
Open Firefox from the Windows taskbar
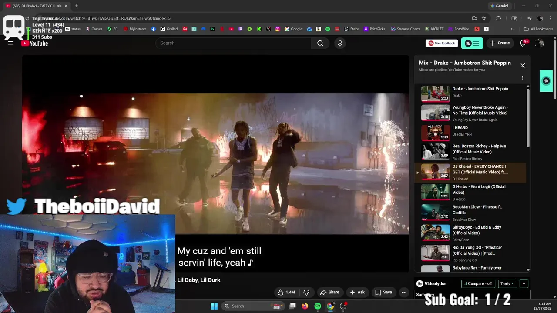tap(305, 306)
